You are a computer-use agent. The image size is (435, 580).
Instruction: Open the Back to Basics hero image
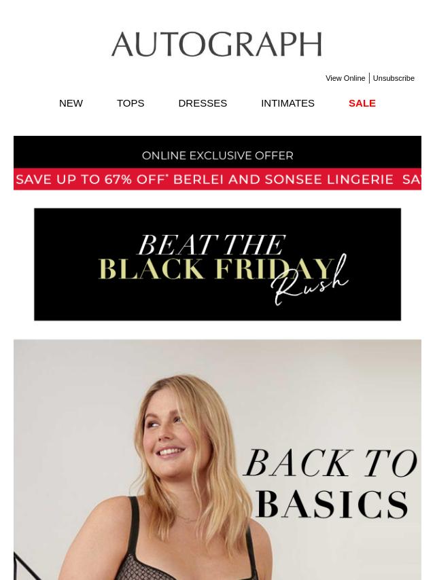(x=217, y=459)
